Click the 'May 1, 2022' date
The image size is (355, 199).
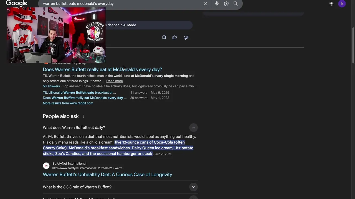point(160,98)
